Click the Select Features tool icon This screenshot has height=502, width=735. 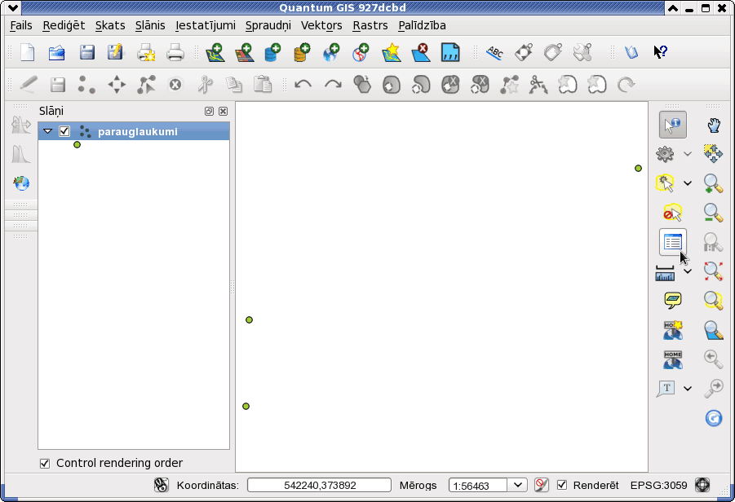click(665, 183)
